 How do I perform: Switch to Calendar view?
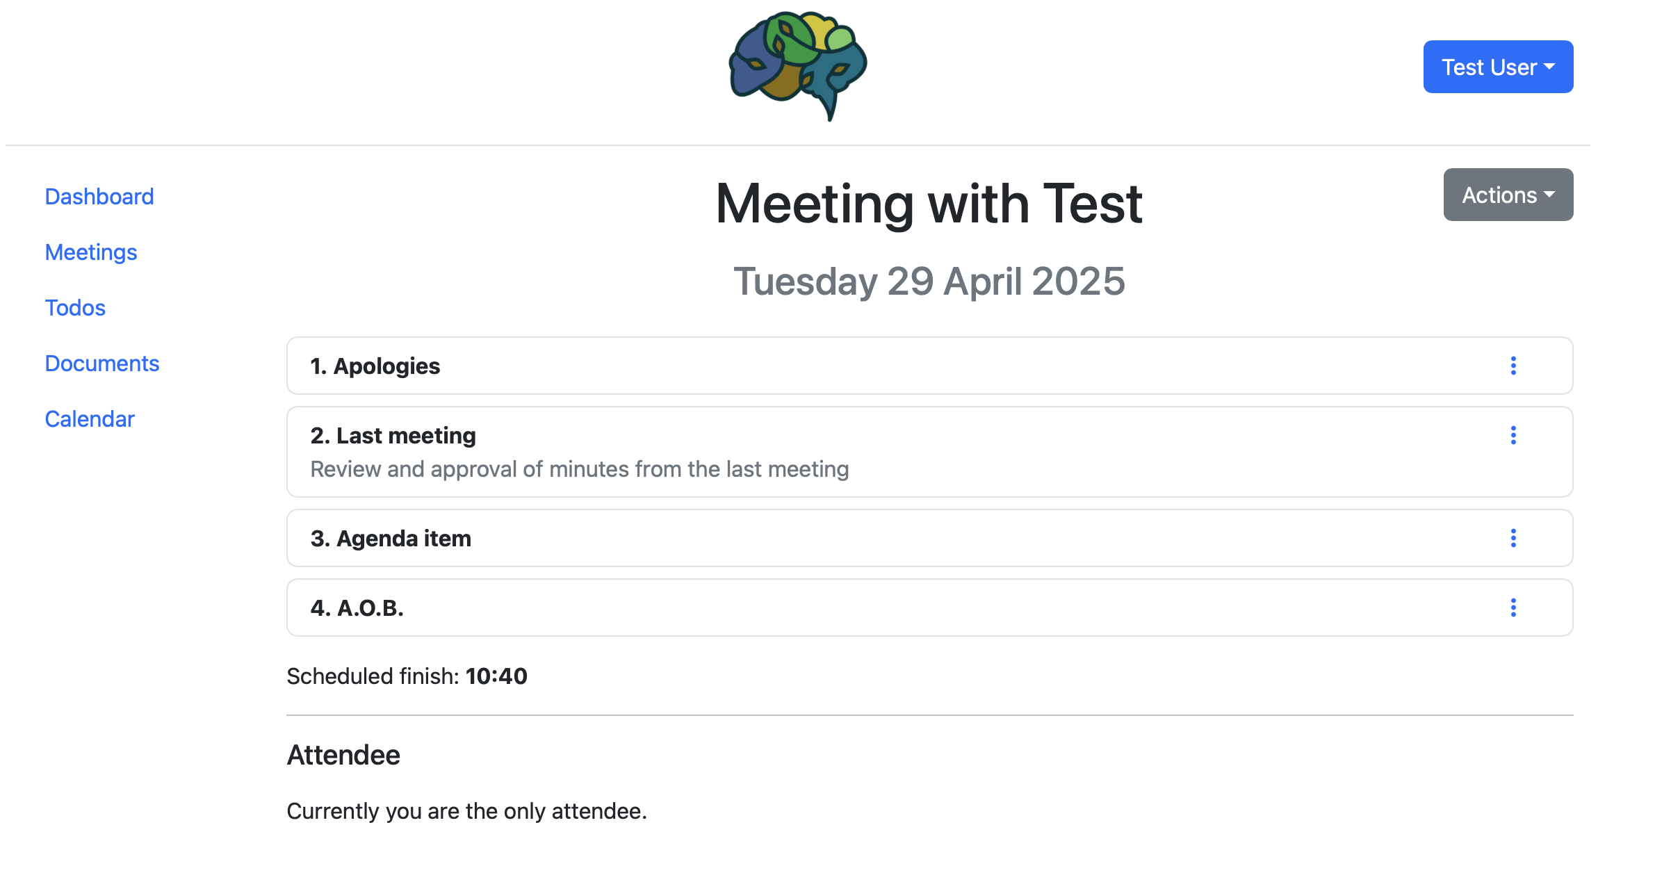click(x=90, y=419)
